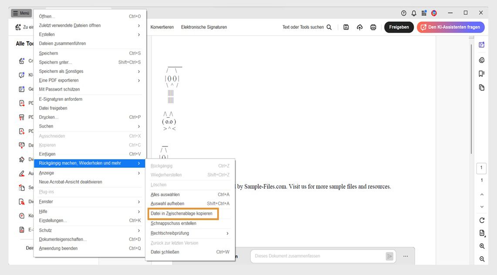Viewport: 497px width, 275px height.
Task: Click the send arrow in summary field
Action: click(389, 256)
